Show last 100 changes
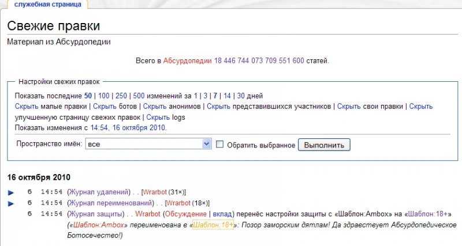 click(104, 96)
